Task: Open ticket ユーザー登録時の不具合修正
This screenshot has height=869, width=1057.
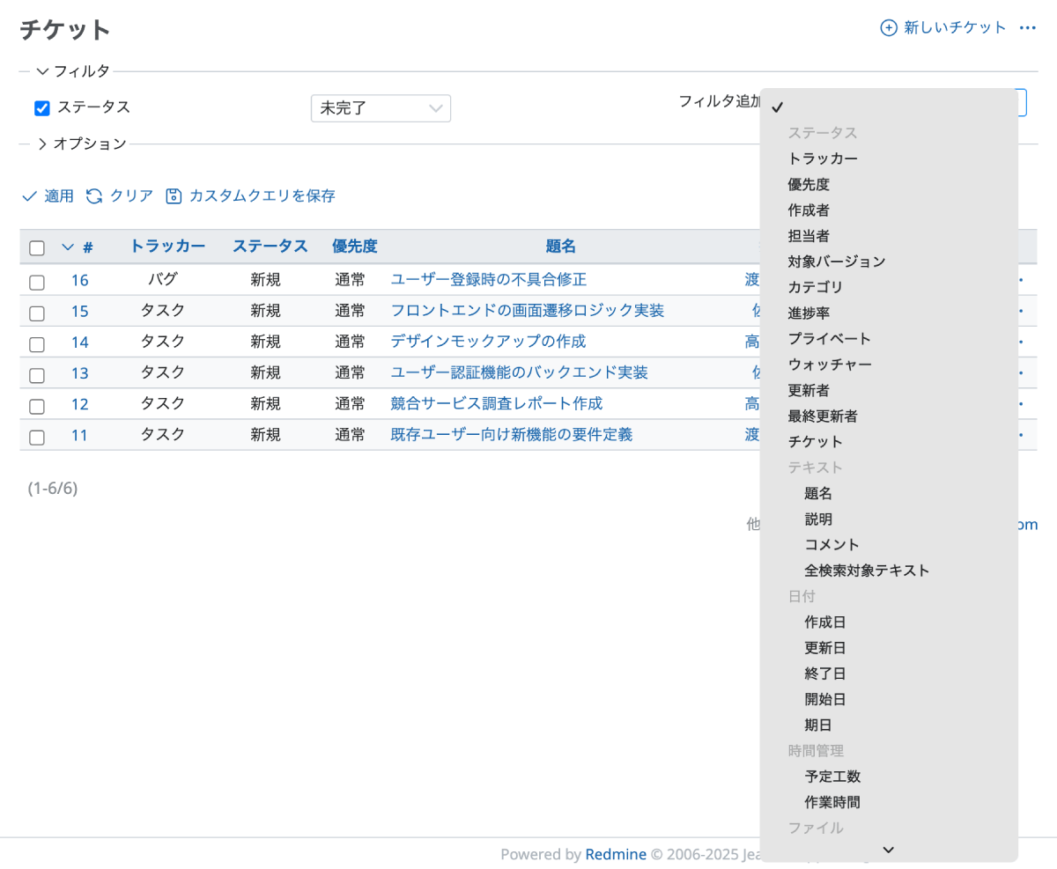Action: (x=488, y=280)
